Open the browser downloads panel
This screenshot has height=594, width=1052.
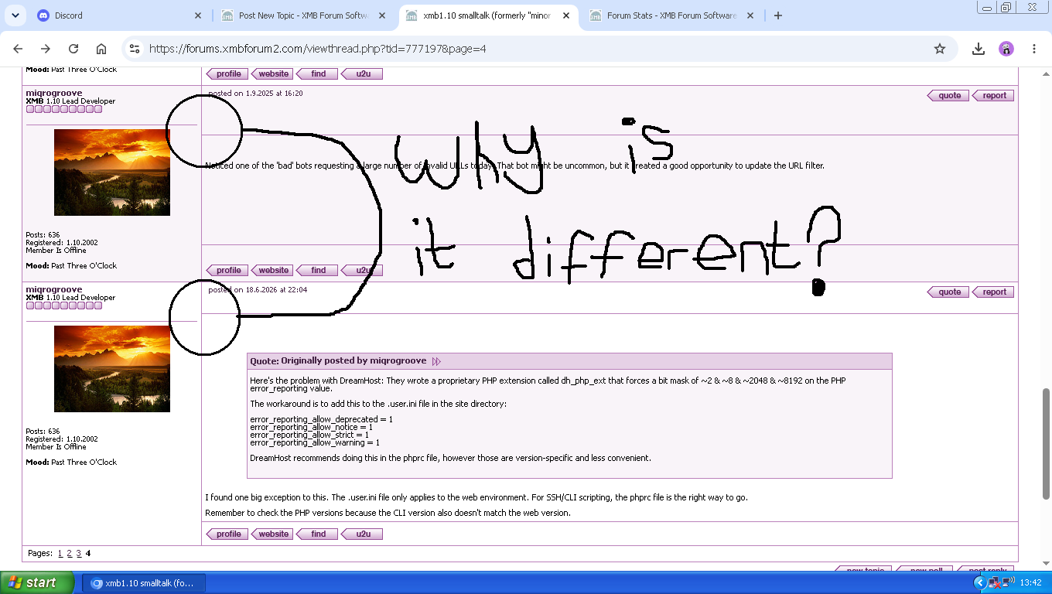coord(979,49)
